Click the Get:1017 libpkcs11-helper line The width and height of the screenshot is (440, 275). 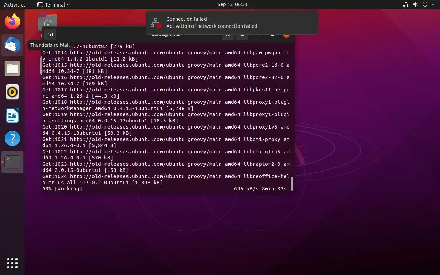tap(166, 93)
